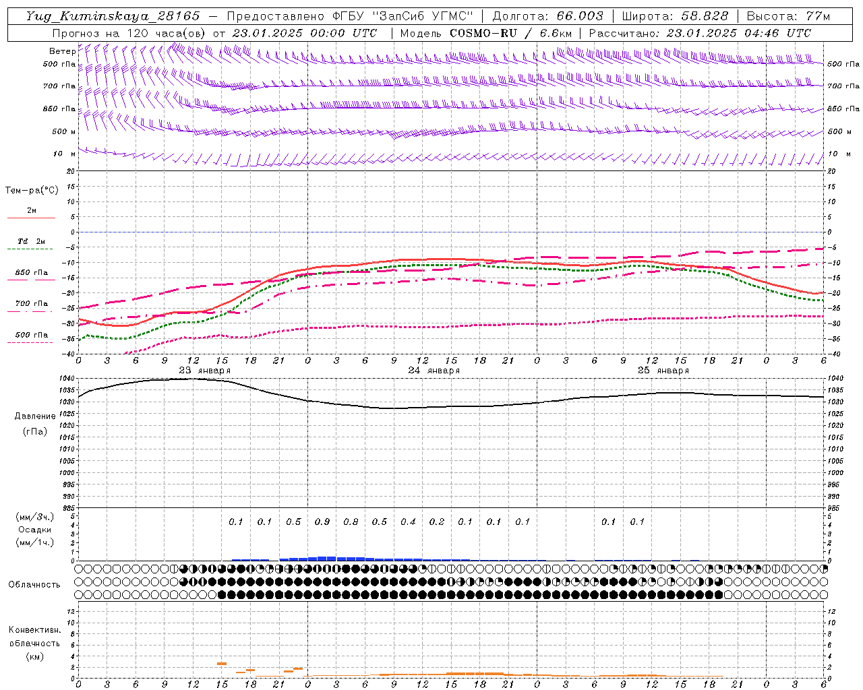
Task: Click the '2м' temperature legend entry
Action: pos(32,211)
